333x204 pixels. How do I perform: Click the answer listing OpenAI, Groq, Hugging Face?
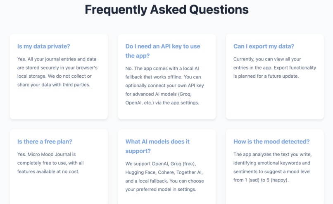164,176
